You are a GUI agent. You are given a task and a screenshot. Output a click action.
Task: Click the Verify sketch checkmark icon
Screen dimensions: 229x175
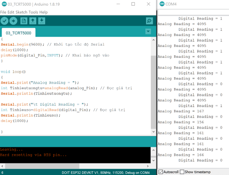(x=5, y=21)
